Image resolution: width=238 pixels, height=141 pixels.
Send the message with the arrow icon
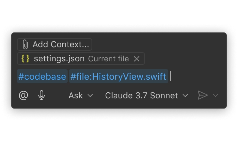tap(202, 95)
